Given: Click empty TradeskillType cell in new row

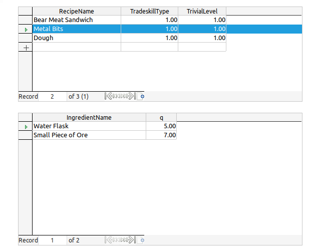Looking at the screenshot, I should click(149, 47).
